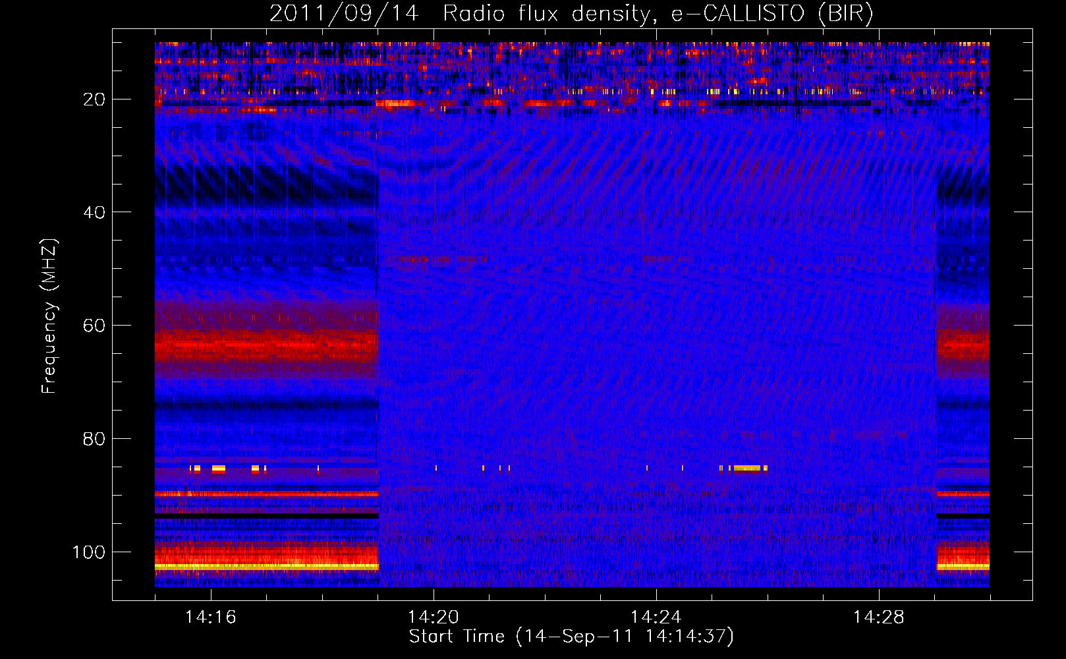Click the 'Start Time (14-Sep-11 14:14:37)' label
Image resolution: width=1066 pixels, height=659 pixels.
[x=571, y=637]
